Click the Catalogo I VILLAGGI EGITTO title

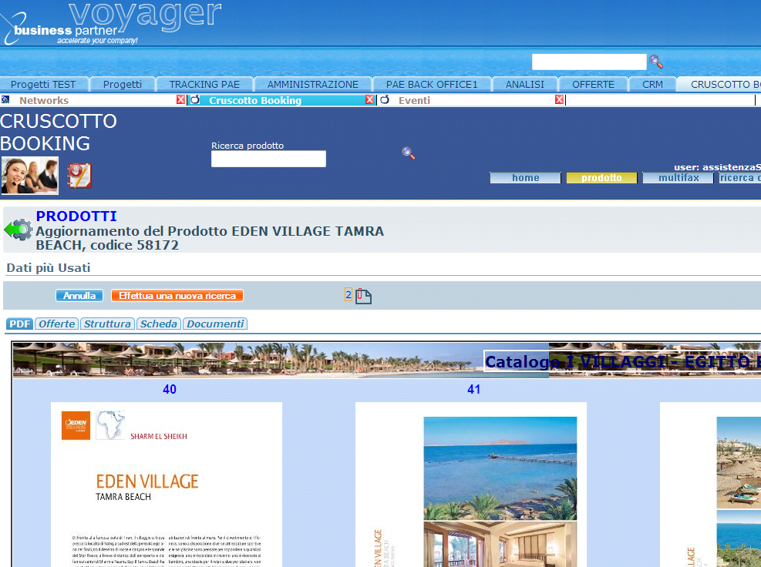point(623,361)
